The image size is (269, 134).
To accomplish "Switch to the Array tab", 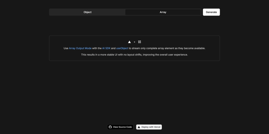I will [x=163, y=12].
